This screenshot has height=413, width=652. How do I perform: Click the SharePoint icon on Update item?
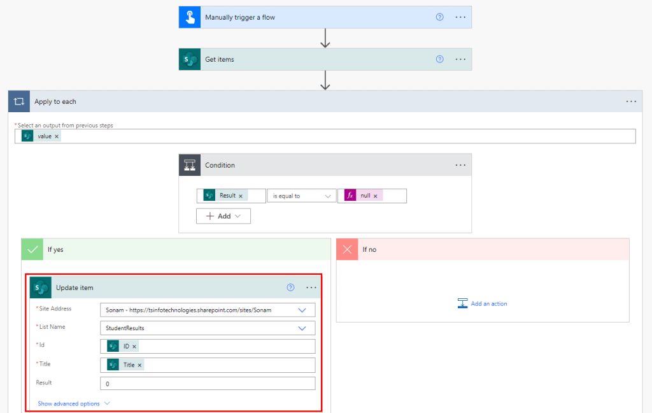(41, 287)
